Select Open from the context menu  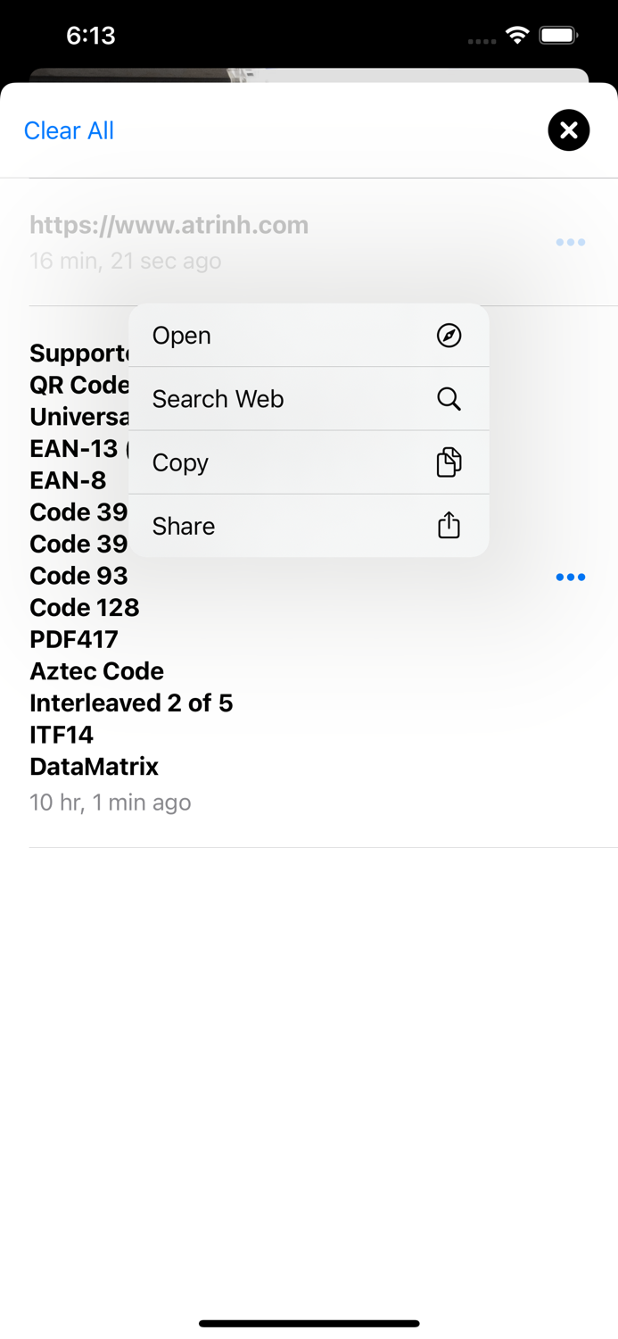(181, 336)
